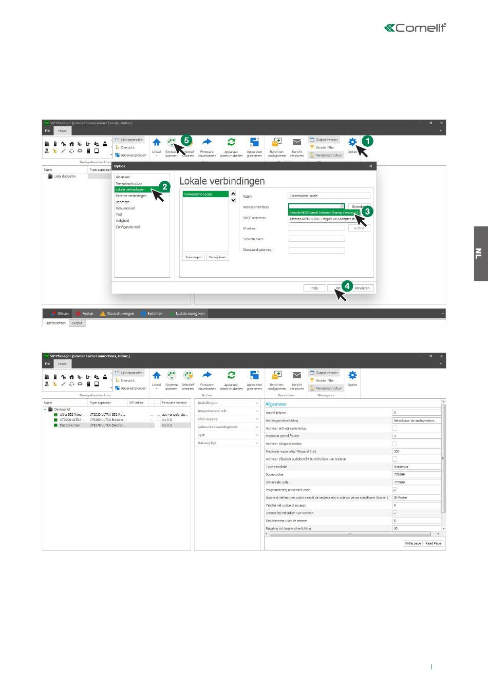
Task: Click Annuleren in the Opties dialog
Action: [x=362, y=288]
